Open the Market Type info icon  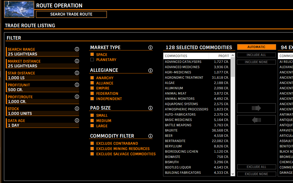[x=150, y=48]
